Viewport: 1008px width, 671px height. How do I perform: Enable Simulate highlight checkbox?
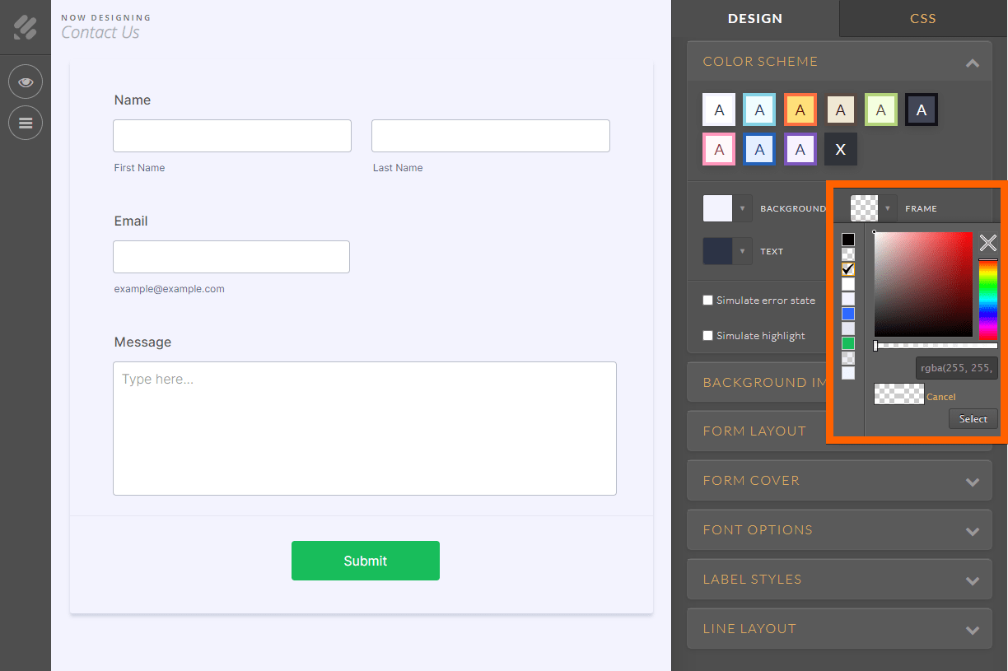click(707, 335)
